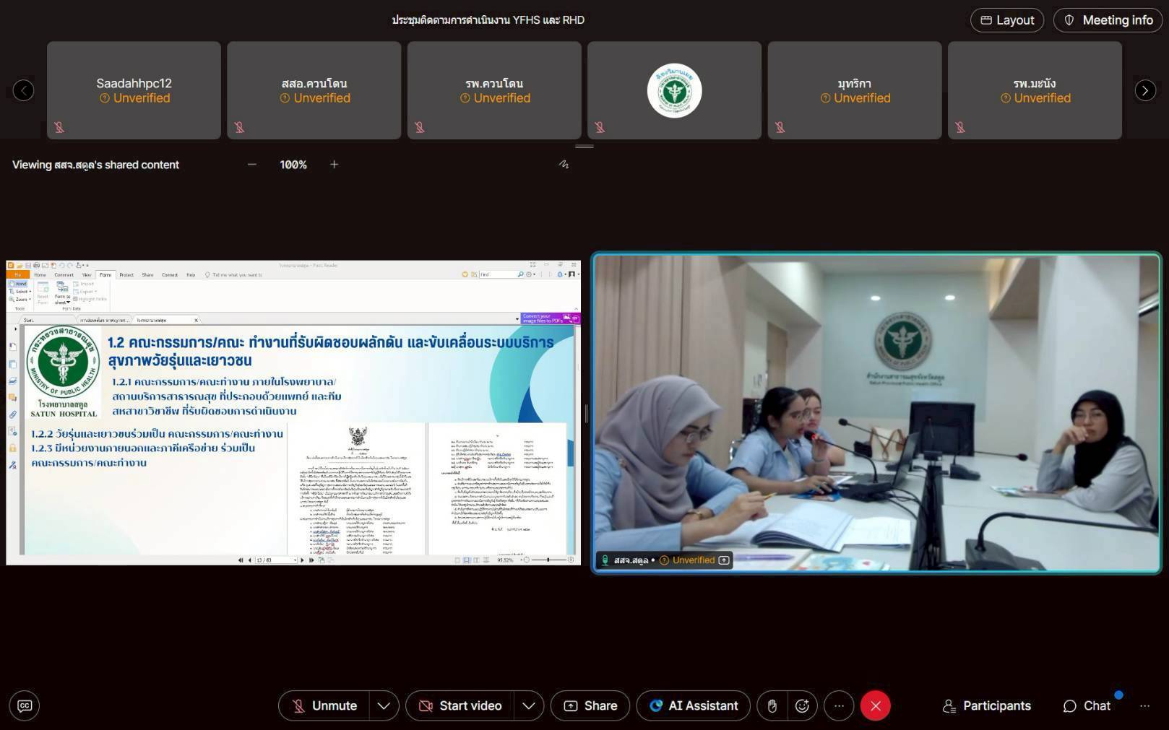The height and width of the screenshot is (730, 1169).
Task: Start video camera
Action: tap(460, 705)
